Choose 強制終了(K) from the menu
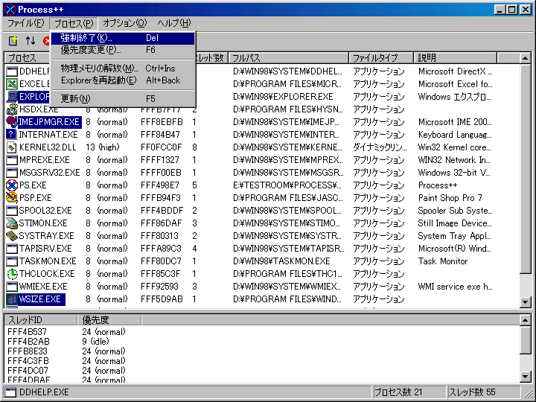The height and width of the screenshot is (402, 536). (123, 38)
